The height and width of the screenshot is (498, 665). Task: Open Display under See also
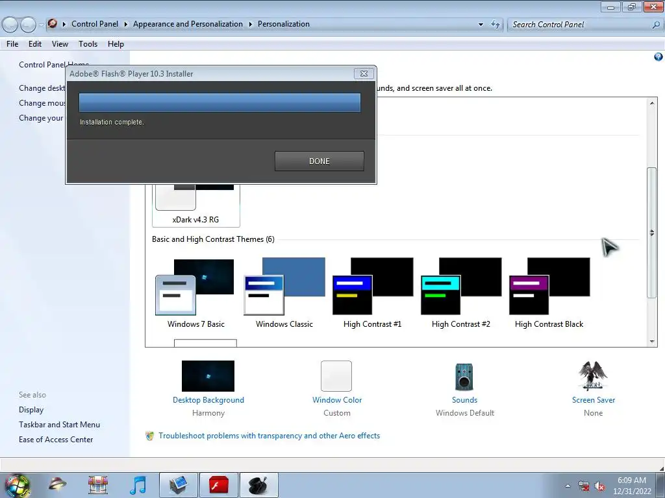pyautogui.click(x=31, y=410)
